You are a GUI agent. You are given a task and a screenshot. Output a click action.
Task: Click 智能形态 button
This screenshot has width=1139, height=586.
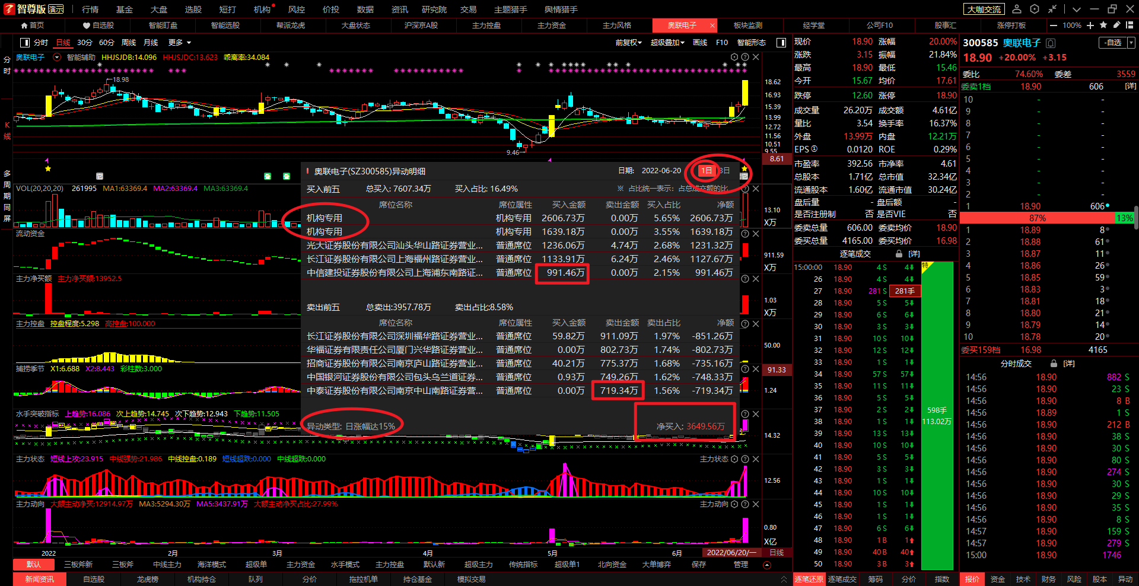point(752,43)
